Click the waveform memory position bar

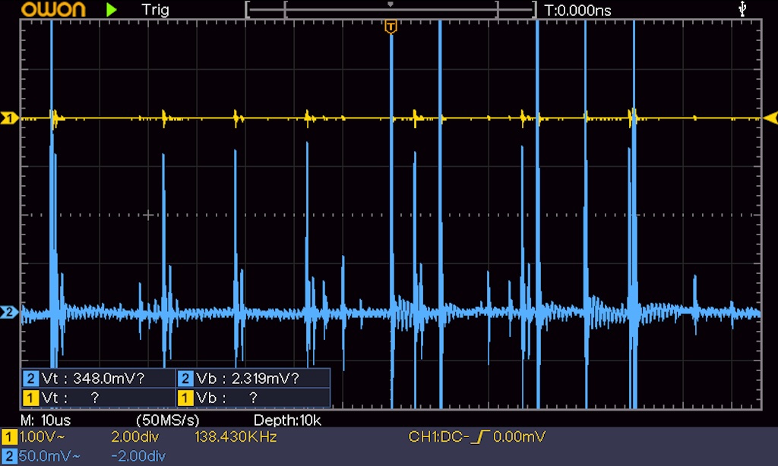click(391, 9)
